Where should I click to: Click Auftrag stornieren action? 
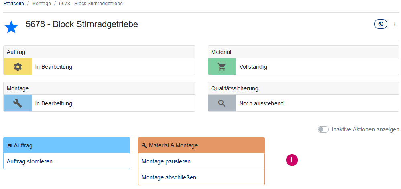(30, 161)
